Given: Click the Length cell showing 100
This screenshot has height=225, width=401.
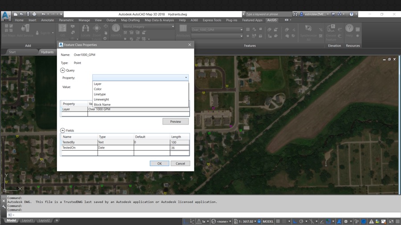Looking at the screenshot, I should [180, 142].
